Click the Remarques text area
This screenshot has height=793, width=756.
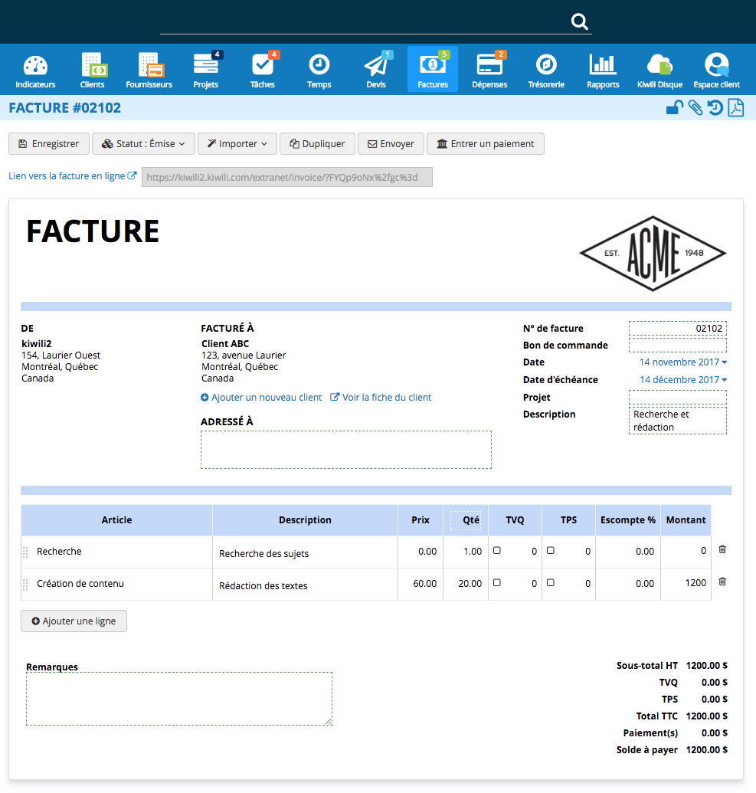179,699
